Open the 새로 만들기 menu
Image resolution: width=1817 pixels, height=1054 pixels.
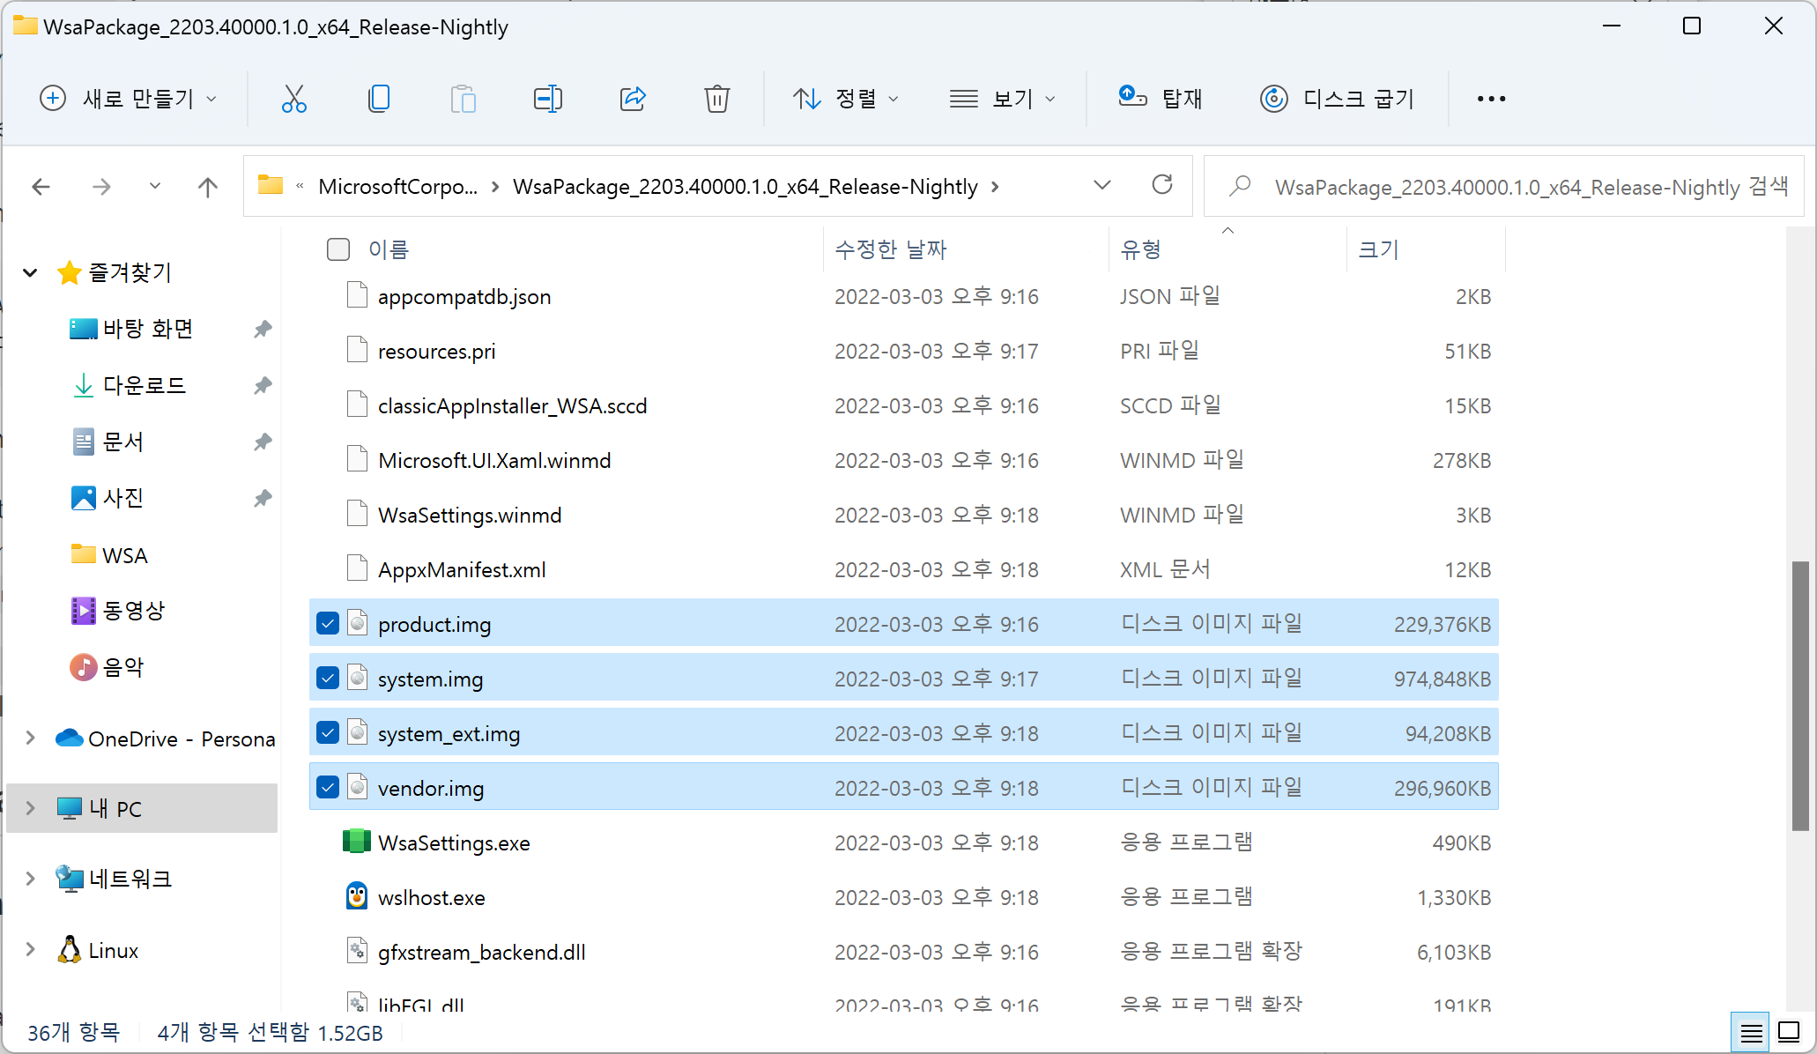[128, 99]
